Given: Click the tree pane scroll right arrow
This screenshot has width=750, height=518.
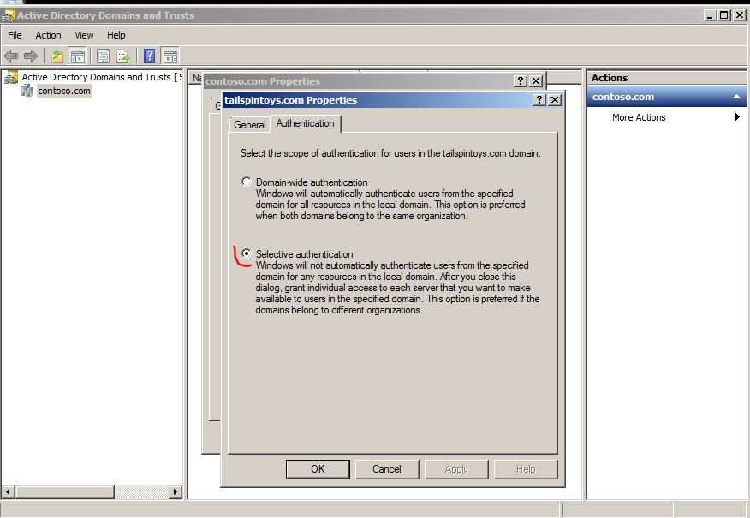Looking at the screenshot, I should (x=175, y=491).
